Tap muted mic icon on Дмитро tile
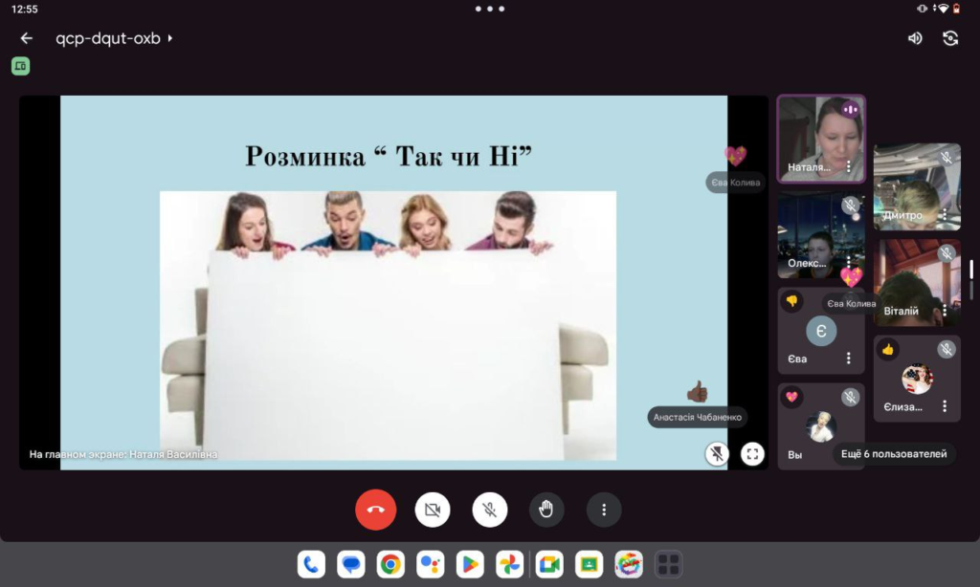Viewport: 980px width, 587px height. point(947,158)
